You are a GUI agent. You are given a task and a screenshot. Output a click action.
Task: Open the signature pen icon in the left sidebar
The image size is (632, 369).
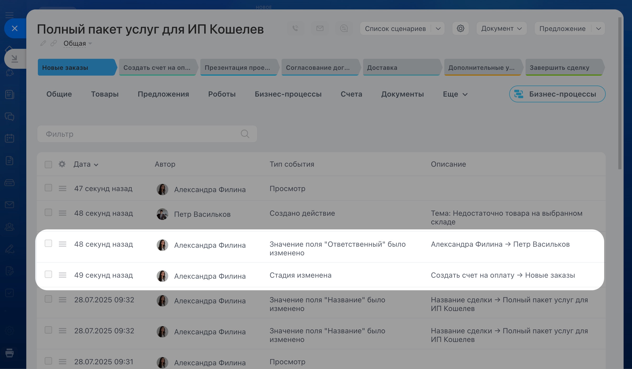click(x=9, y=249)
